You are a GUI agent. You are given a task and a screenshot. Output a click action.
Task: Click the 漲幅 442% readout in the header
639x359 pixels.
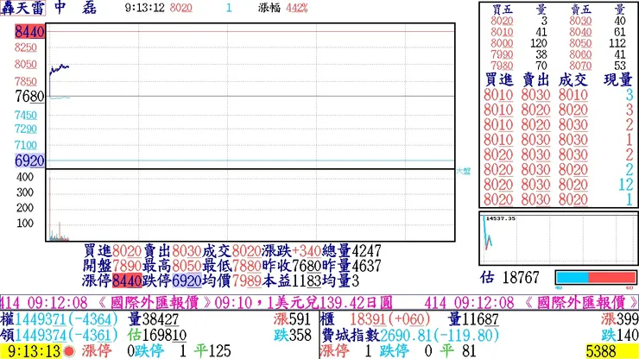[283, 8]
